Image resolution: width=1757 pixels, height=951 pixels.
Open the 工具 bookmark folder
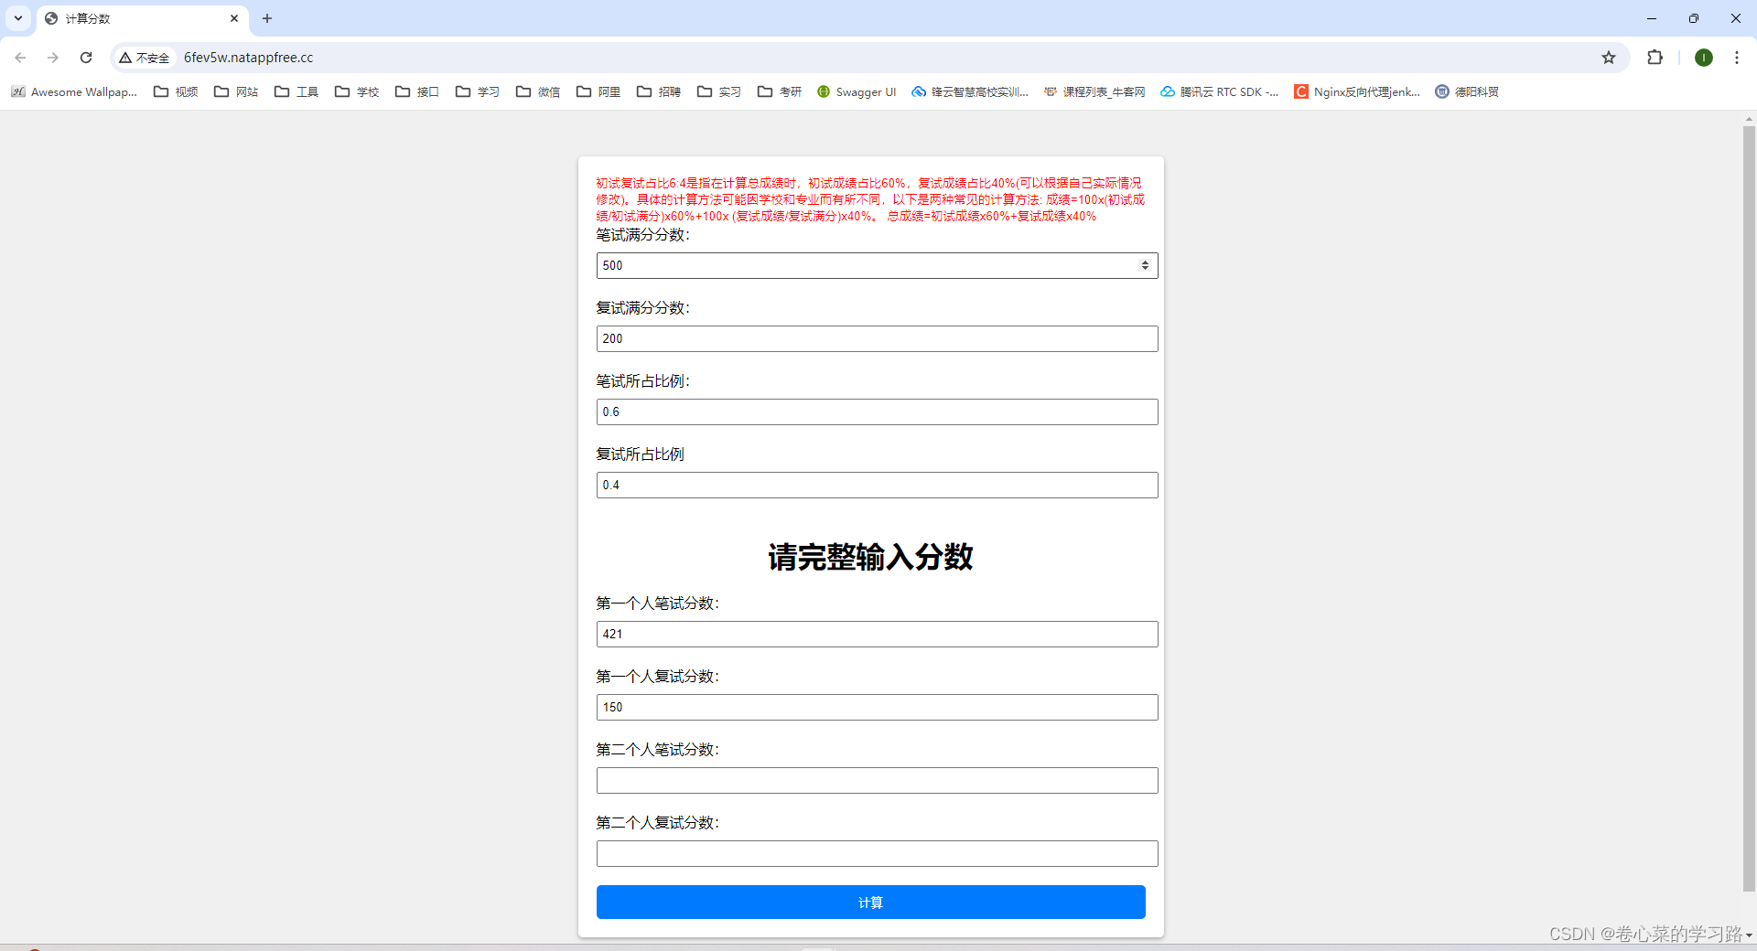coord(296,91)
